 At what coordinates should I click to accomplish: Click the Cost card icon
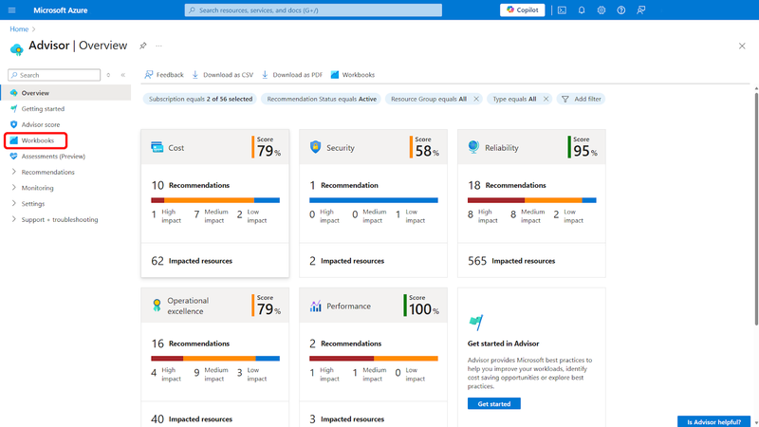click(157, 147)
